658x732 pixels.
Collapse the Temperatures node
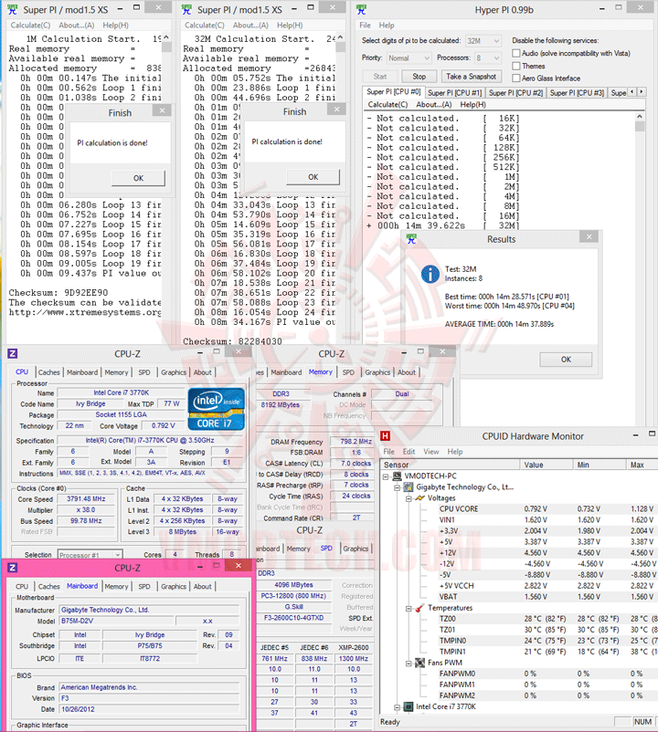click(409, 608)
